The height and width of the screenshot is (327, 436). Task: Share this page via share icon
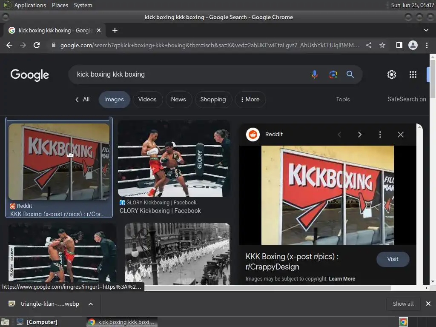click(x=369, y=45)
